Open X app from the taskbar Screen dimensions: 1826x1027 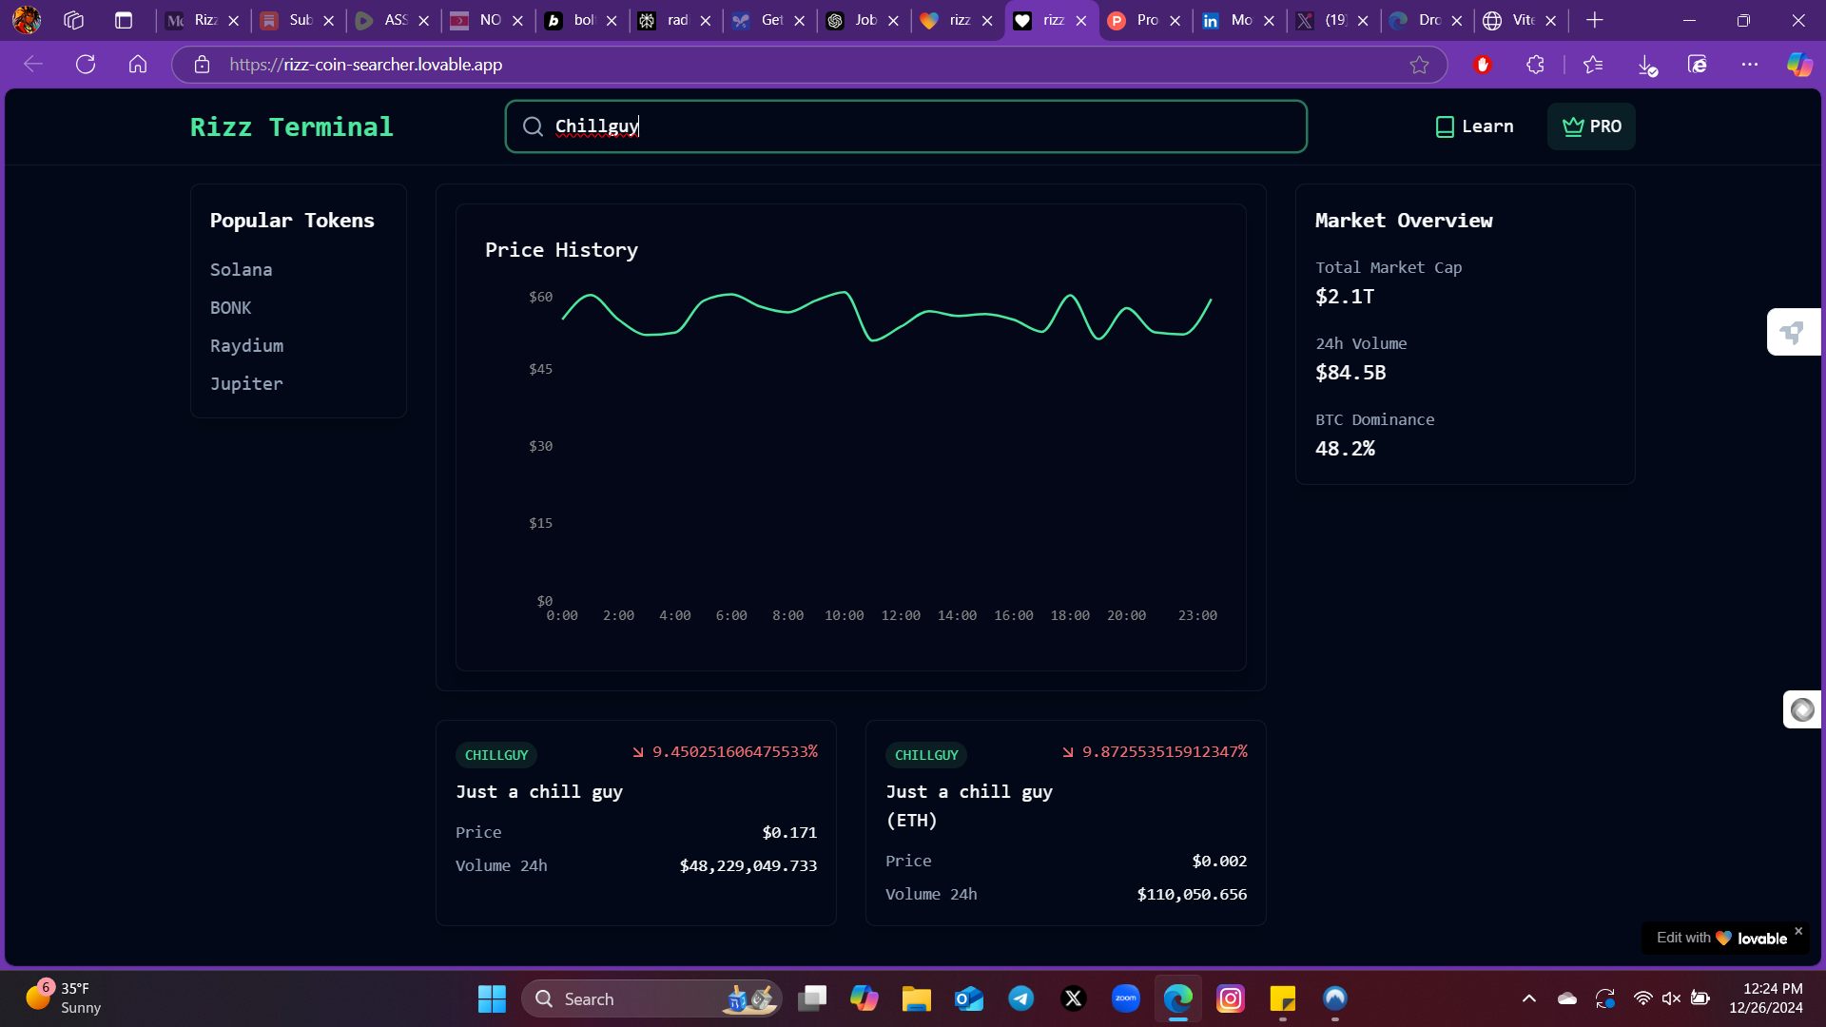click(1074, 998)
